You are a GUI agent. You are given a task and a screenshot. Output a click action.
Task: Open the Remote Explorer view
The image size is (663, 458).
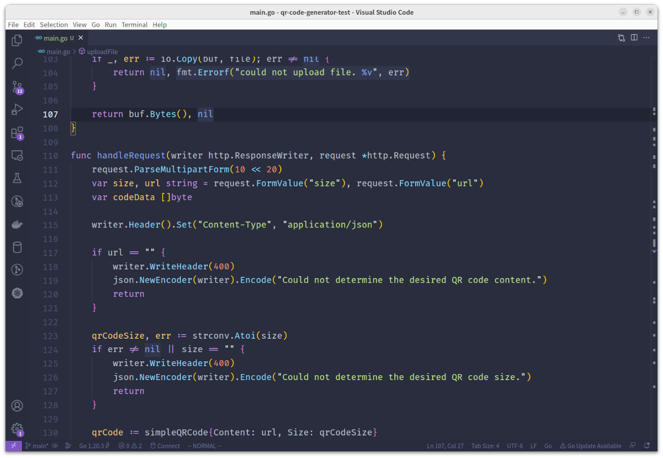point(17,156)
